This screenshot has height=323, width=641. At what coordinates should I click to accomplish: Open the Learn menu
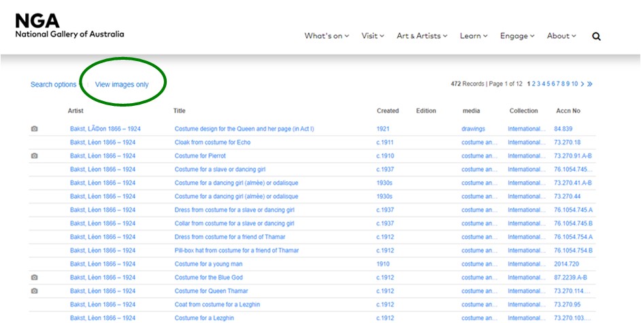click(474, 37)
